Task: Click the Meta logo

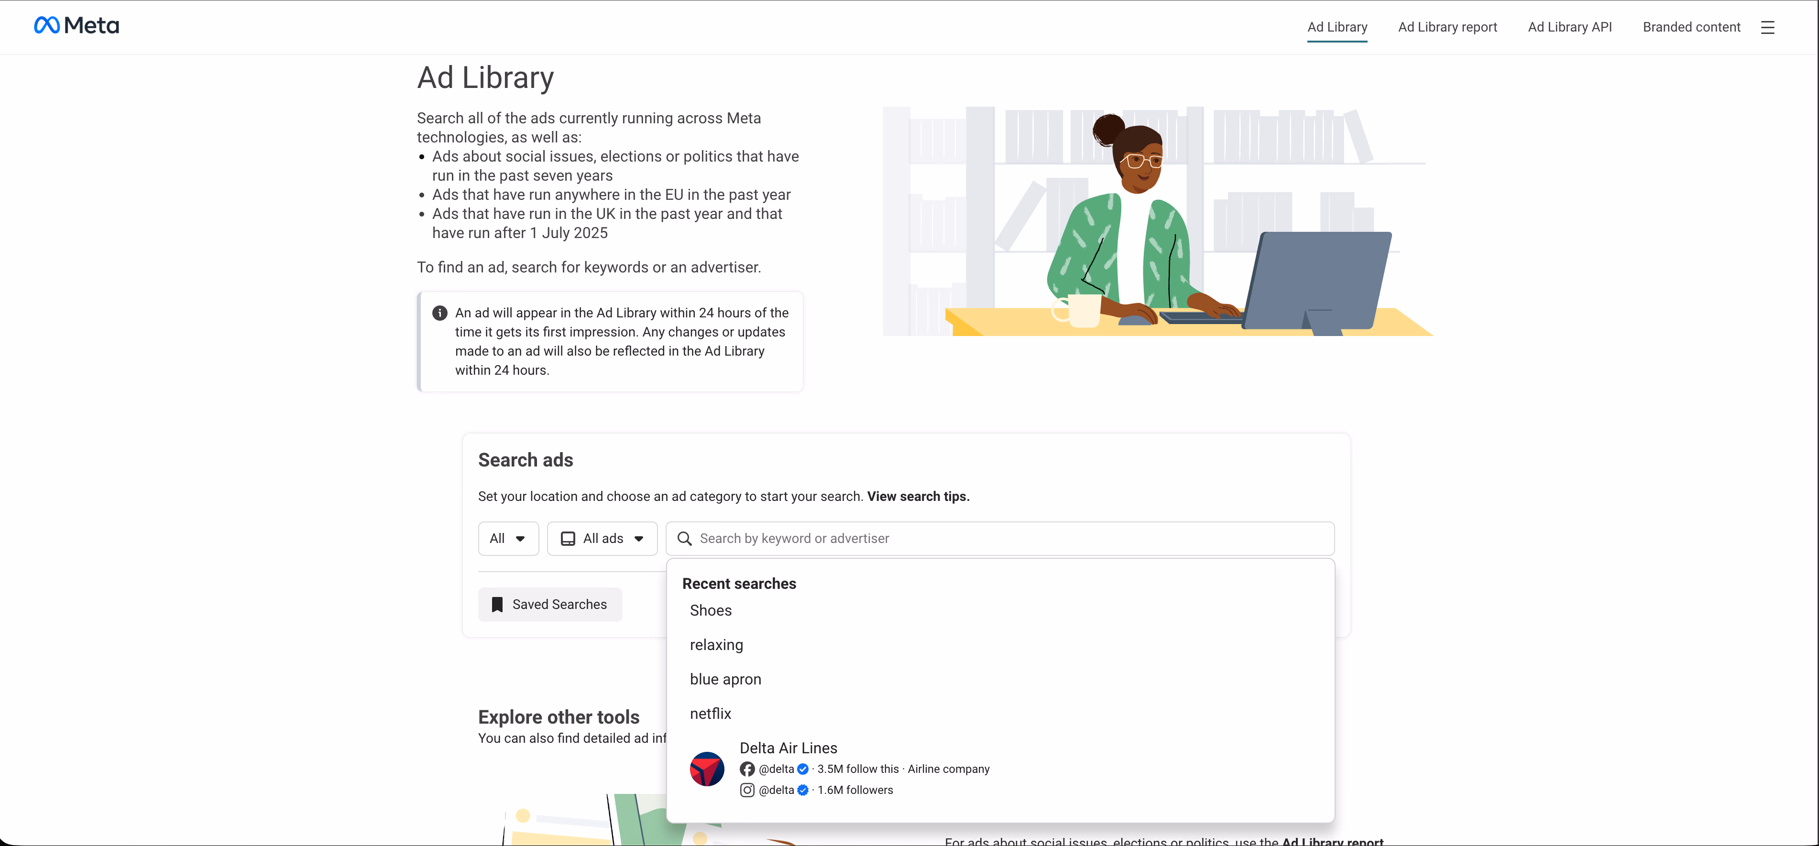Action: [x=75, y=25]
